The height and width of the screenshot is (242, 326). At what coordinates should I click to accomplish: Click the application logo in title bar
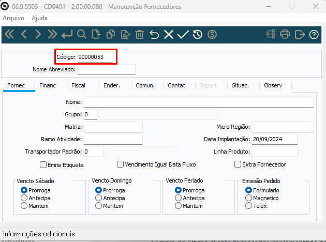(5, 6)
